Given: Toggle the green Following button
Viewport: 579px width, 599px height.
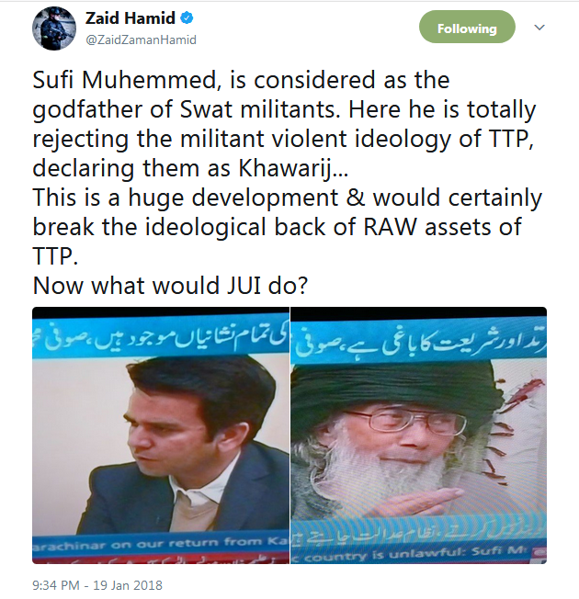Looking at the screenshot, I should (x=467, y=27).
